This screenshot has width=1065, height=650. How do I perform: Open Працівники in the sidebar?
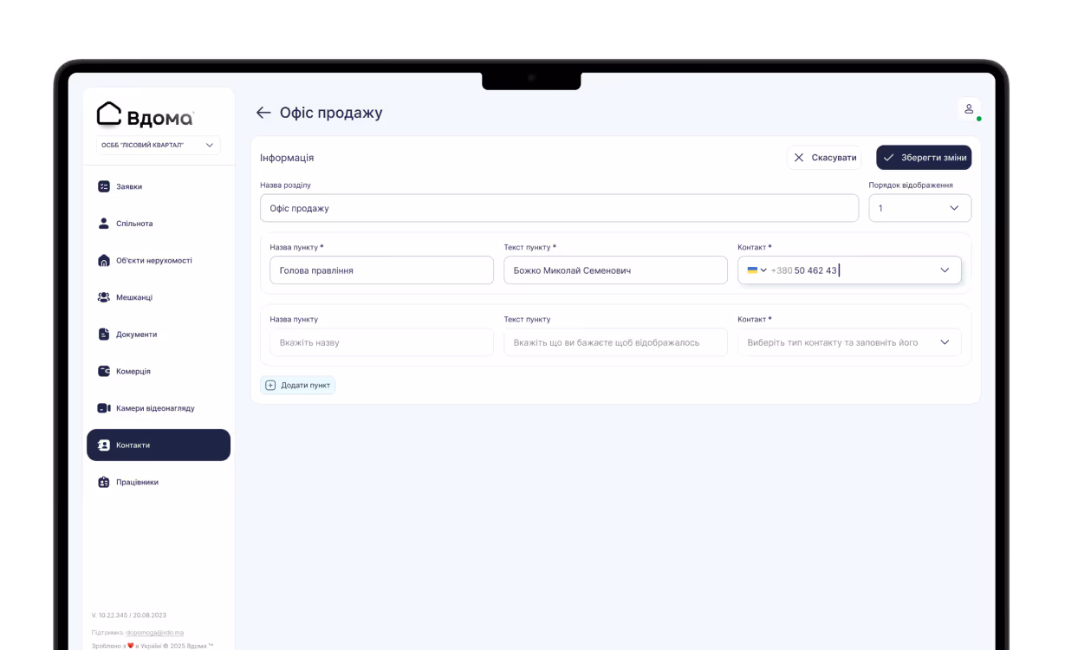click(x=159, y=482)
